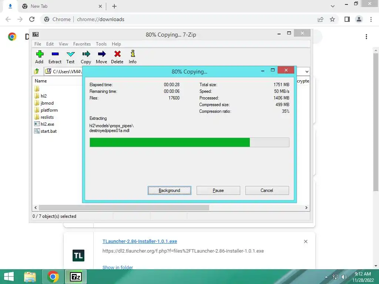Click the Chrome profile avatar icon
This screenshot has height=284, width=379.
359,19
